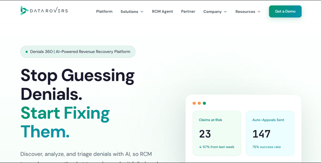Expand the Resources dropdown chevron
The width and height of the screenshot is (321, 163).
[x=259, y=12]
